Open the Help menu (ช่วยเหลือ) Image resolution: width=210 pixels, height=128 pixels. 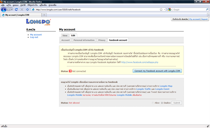(52, 5)
